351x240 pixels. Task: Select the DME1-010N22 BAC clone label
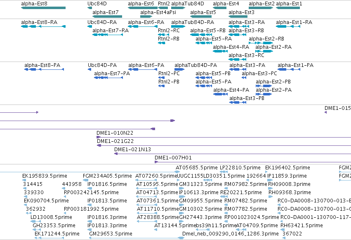(115, 133)
